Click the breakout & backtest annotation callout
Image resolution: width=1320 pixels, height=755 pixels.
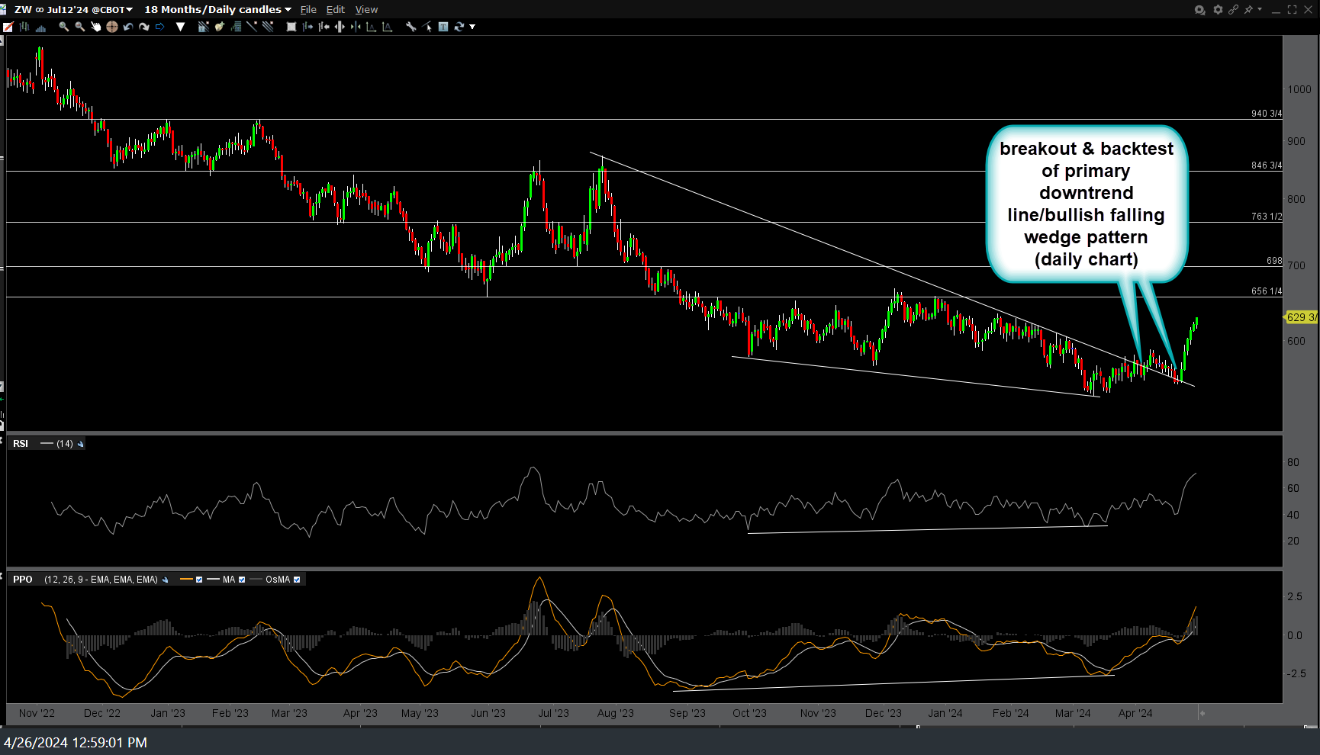pyautogui.click(x=1086, y=204)
